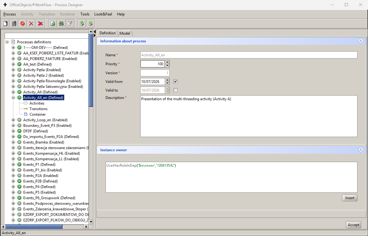
Task: Click the green P icon beside DFDF
Action: point(20,131)
